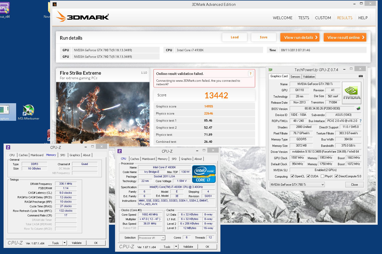Click the Physics score value 22646
Viewport: 382px width, 254px height.
tap(209, 114)
